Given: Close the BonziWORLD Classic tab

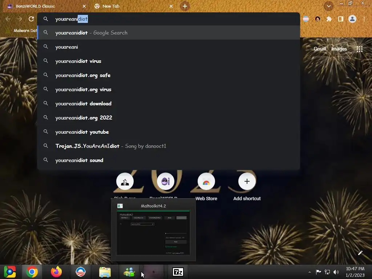Looking at the screenshot, I should point(84,6).
